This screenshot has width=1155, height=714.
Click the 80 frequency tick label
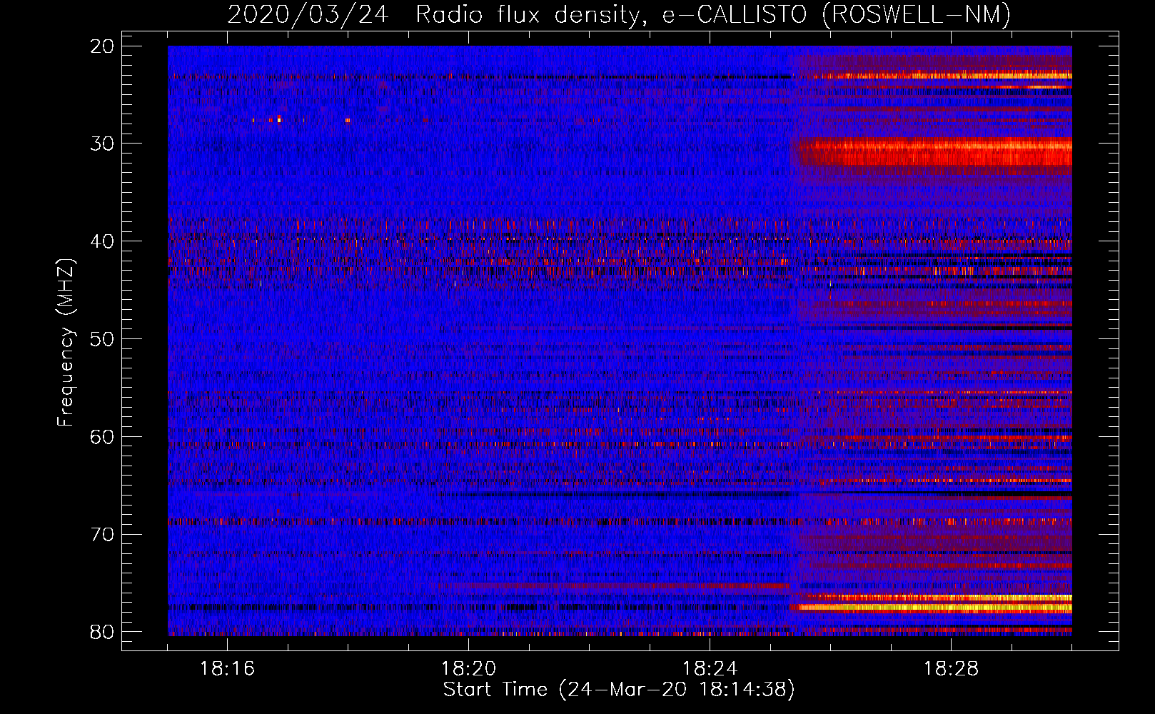click(103, 632)
